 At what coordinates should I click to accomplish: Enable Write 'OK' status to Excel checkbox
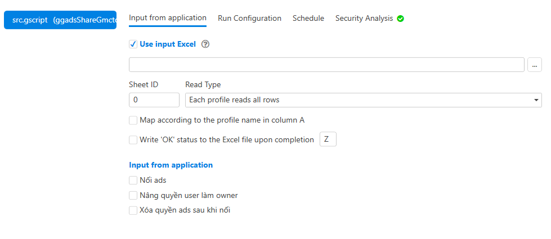point(133,139)
